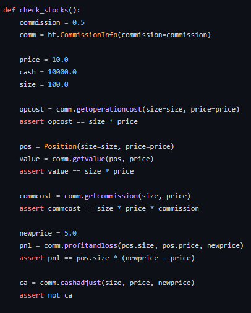Click the Position class constructor
The height and width of the screenshot is (313, 251).
point(60,146)
